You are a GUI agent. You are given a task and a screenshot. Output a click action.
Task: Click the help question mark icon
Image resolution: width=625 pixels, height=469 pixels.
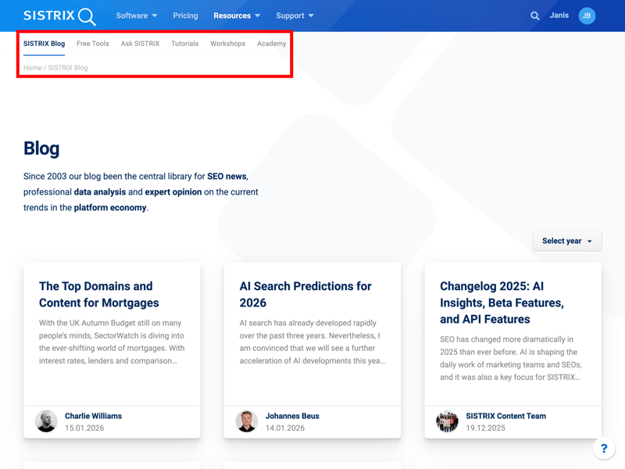tap(603, 449)
